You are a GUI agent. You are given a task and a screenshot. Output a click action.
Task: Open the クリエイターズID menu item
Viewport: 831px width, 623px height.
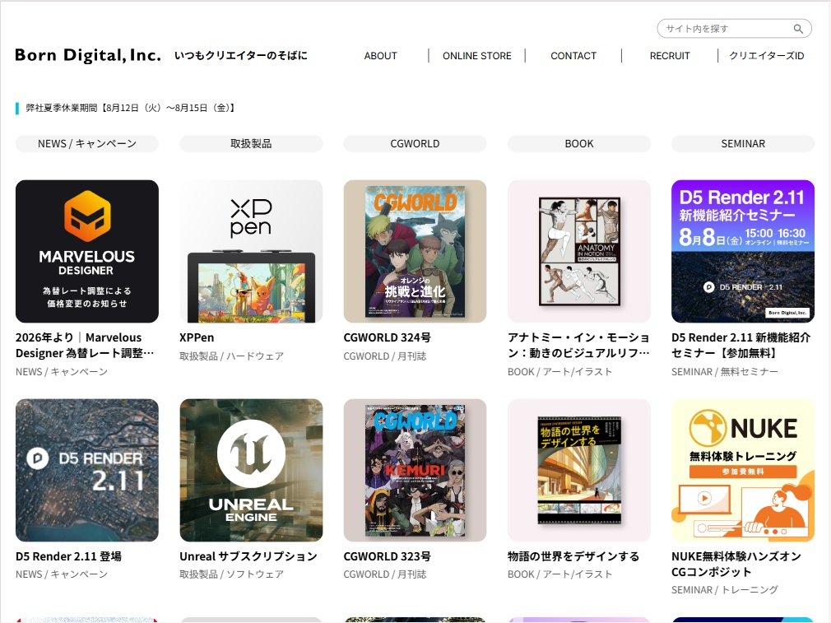pyautogui.click(x=766, y=56)
